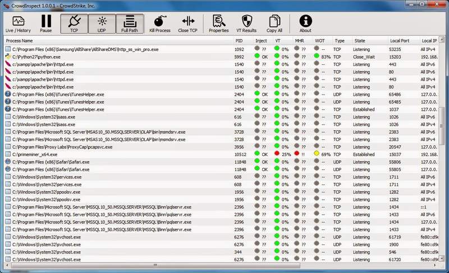Click the horizontal scrollbar thumb
Viewport: 449px width, 273px height.
155,265
